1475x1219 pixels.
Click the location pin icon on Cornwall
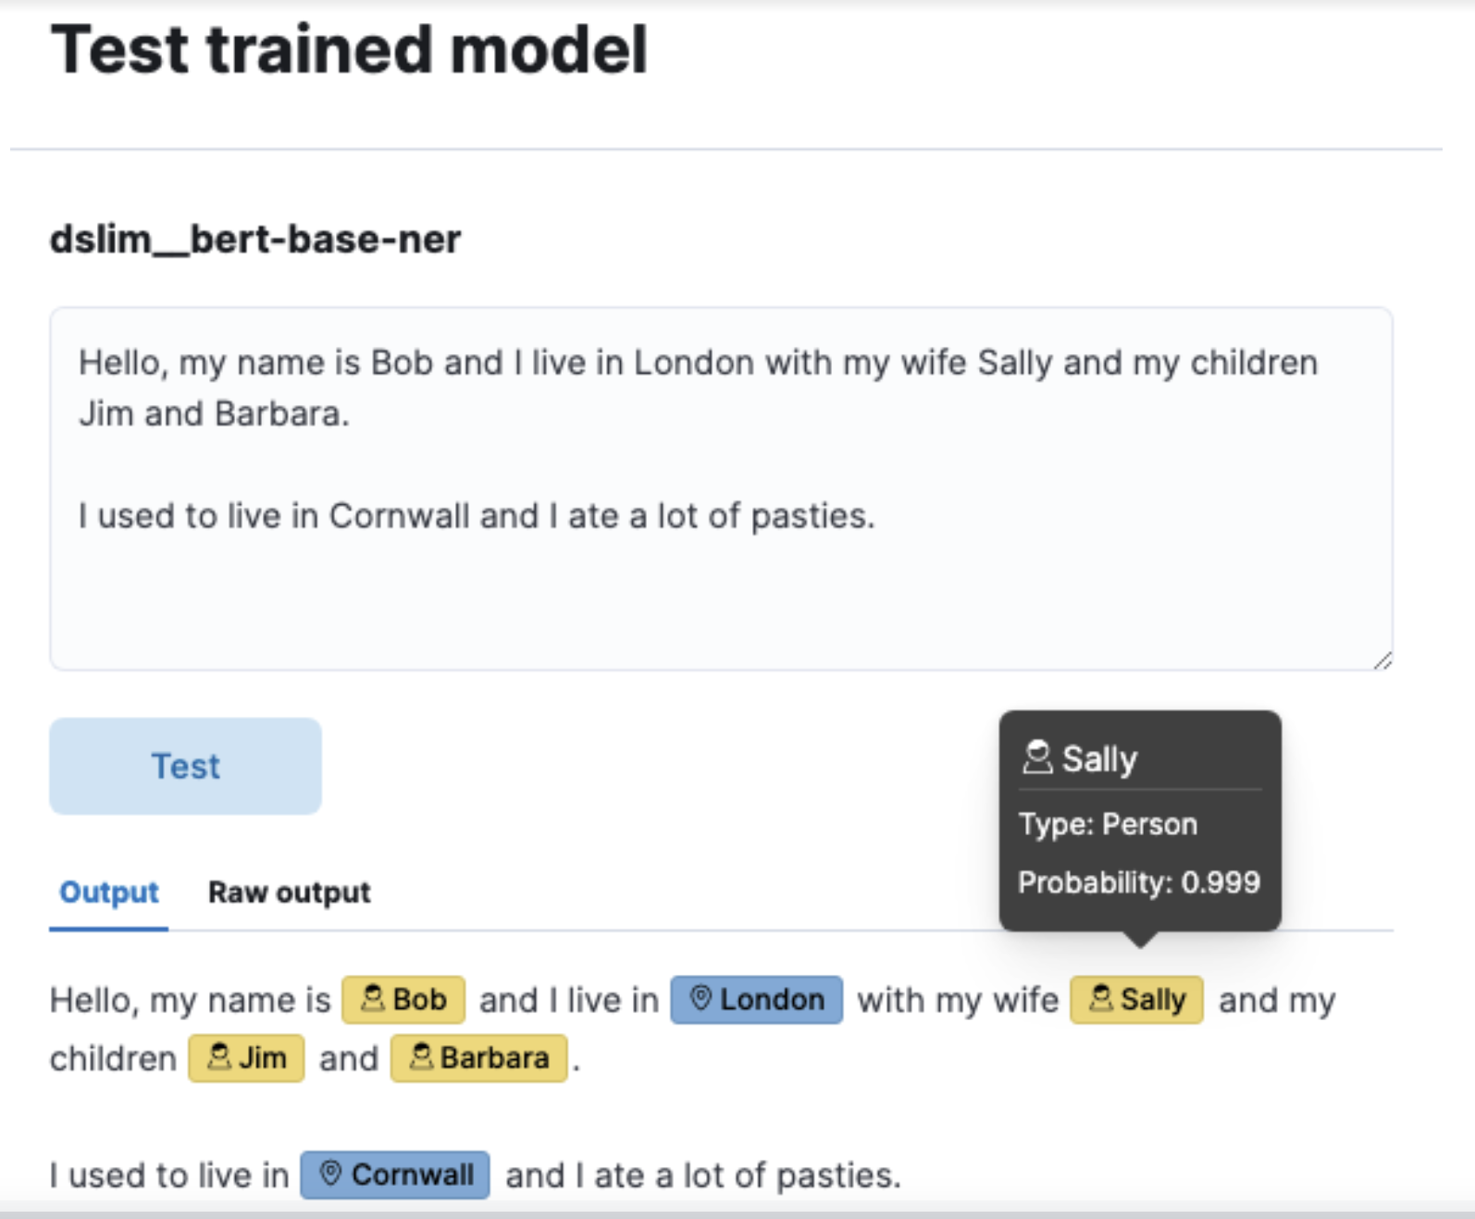[x=330, y=1175]
